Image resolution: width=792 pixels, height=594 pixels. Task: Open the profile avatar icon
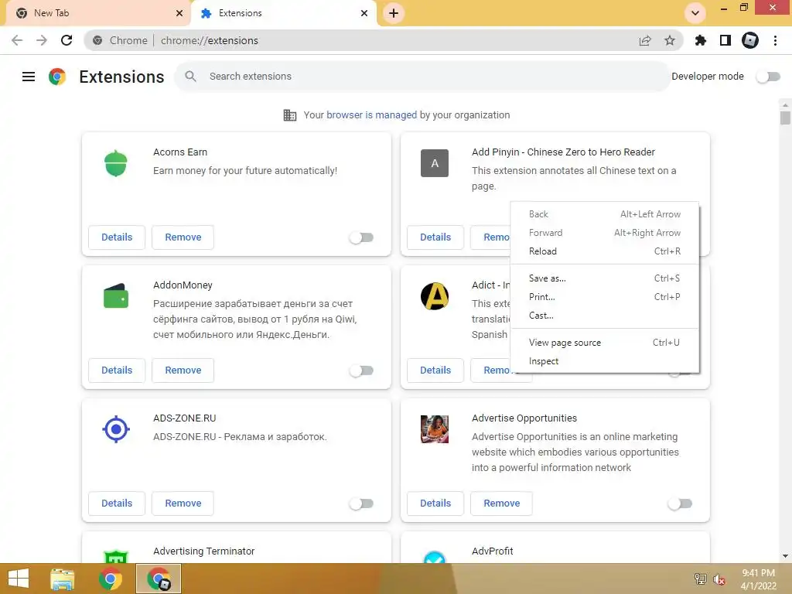750,40
